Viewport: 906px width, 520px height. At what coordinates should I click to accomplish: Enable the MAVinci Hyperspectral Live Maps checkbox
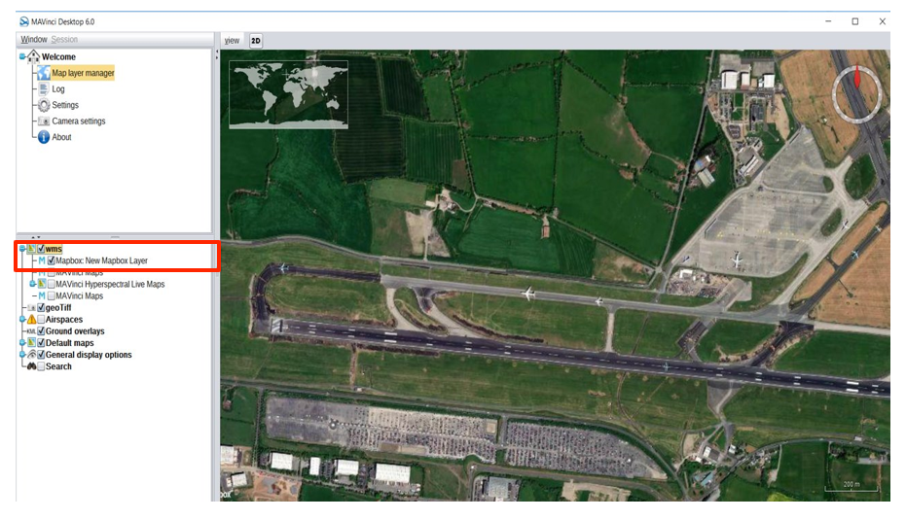click(x=51, y=285)
